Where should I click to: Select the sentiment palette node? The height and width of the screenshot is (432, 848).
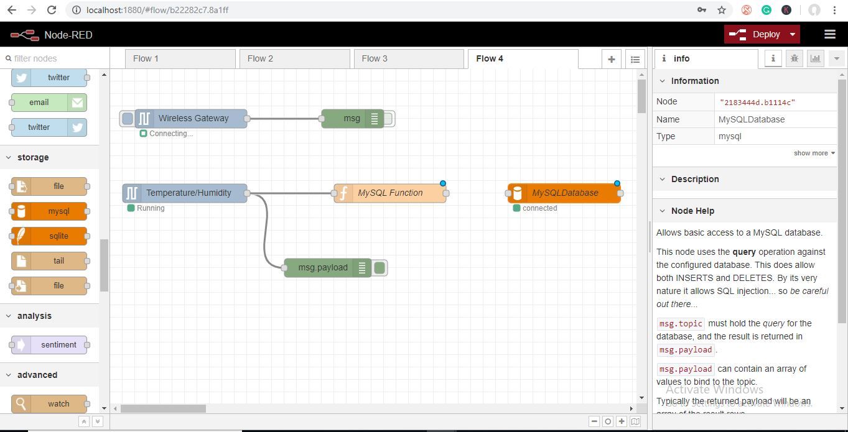coord(49,345)
